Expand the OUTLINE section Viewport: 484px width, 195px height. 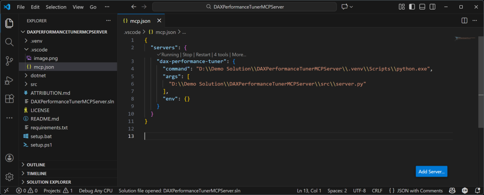coord(36,165)
